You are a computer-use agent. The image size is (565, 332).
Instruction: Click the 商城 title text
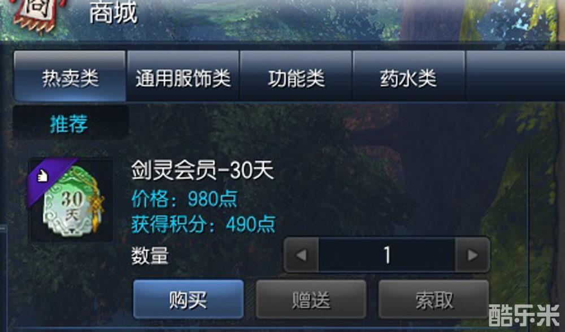click(114, 13)
